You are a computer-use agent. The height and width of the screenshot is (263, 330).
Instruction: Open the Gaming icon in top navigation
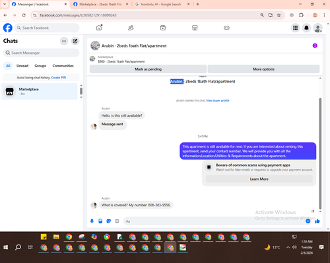pos(226,28)
